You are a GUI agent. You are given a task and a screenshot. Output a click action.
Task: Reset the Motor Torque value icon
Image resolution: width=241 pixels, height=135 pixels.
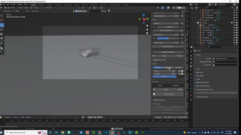click(182, 43)
